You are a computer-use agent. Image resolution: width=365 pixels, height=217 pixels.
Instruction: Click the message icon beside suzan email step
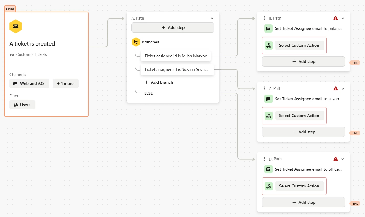(268, 99)
